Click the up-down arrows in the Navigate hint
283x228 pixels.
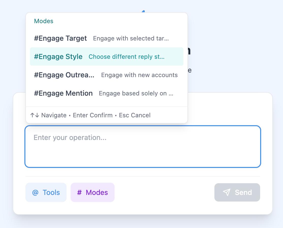pyautogui.click(x=34, y=115)
